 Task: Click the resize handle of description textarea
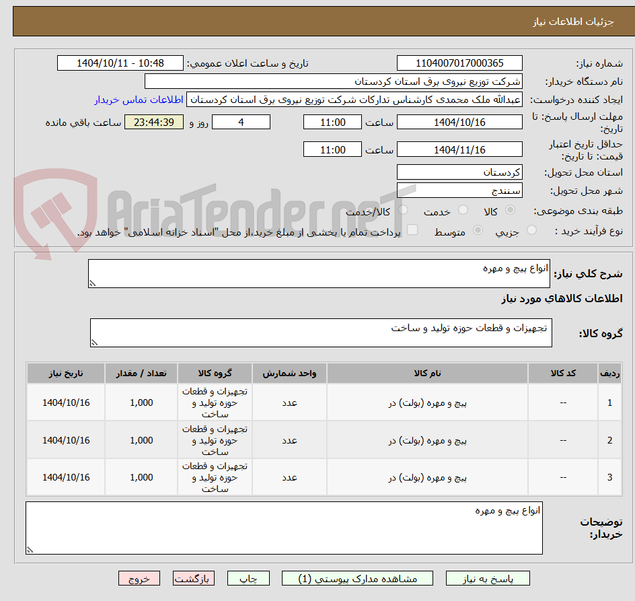pyautogui.click(x=92, y=284)
